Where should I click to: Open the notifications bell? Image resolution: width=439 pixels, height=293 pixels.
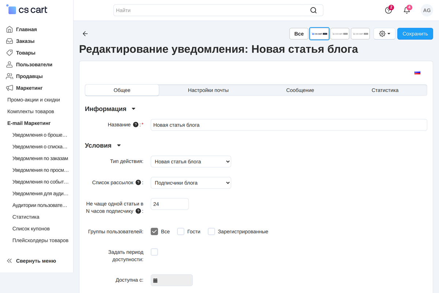pyautogui.click(x=407, y=10)
